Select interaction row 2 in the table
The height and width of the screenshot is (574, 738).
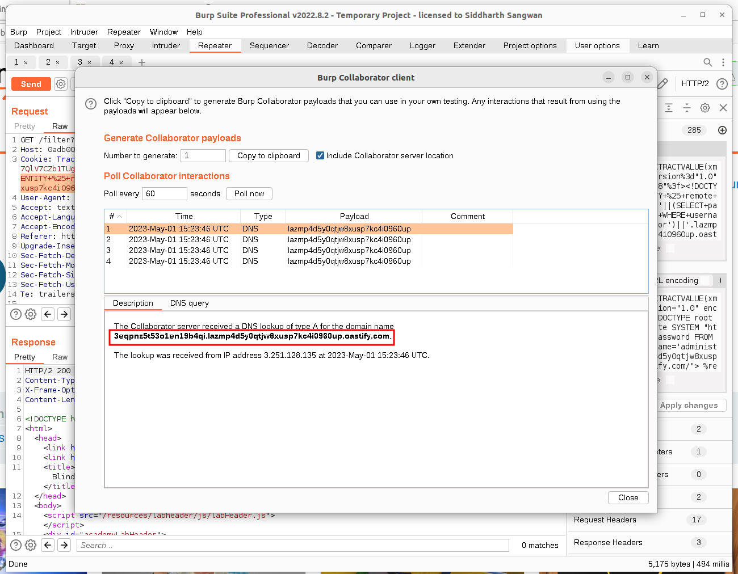point(309,239)
